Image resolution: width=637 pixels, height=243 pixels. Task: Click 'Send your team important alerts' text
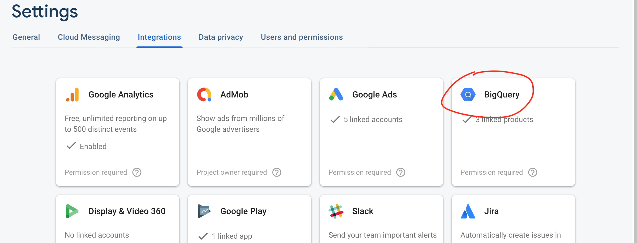[383, 235]
